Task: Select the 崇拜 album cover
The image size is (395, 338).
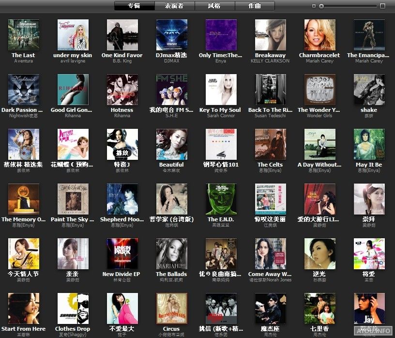Action: 369,199
